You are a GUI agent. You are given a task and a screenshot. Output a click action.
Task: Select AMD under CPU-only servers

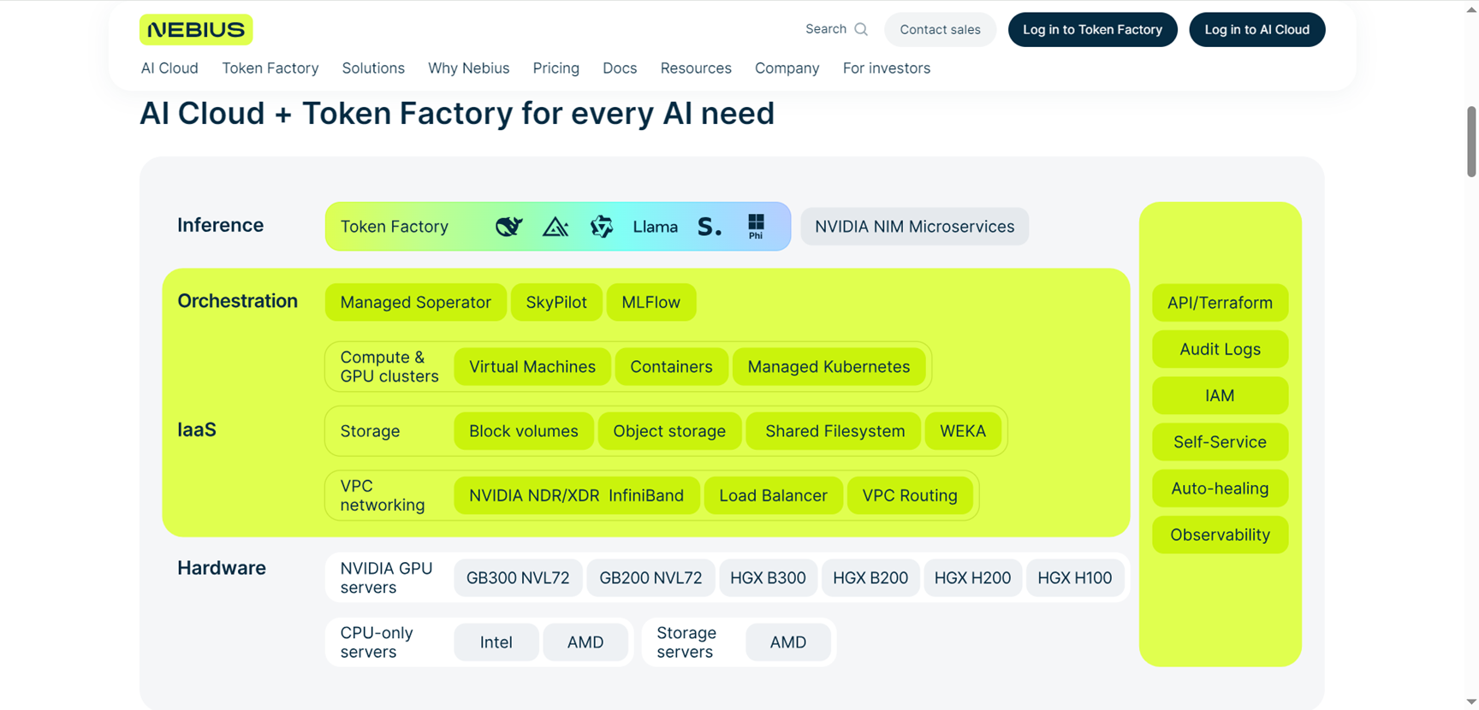coord(585,642)
